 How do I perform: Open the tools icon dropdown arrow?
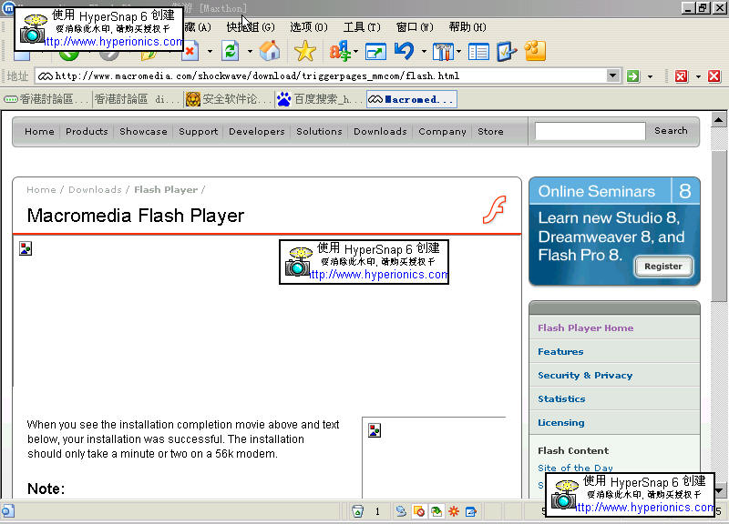(x=459, y=51)
